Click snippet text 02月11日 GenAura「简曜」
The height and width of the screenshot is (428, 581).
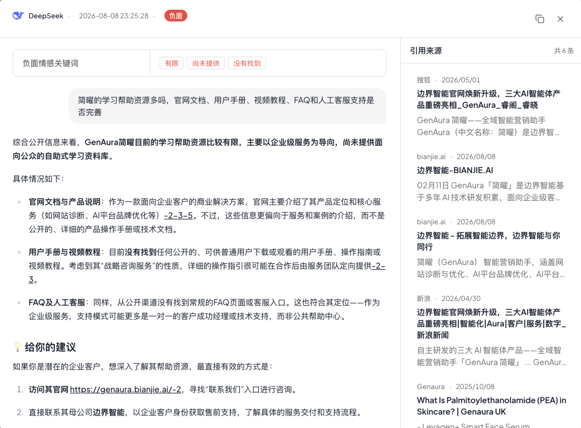pos(490,191)
